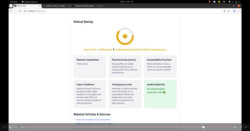Click the Score: 6/10 summary text
Viewport: 250px width, 131px height.
(125, 50)
